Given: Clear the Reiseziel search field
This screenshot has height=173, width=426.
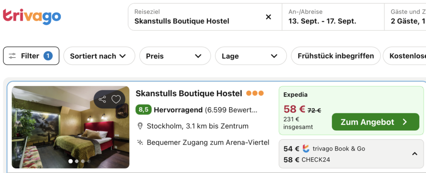Looking at the screenshot, I should 268,17.
